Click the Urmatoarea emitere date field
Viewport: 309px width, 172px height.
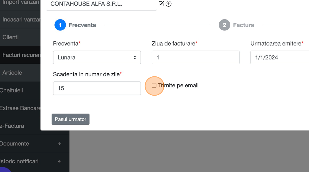(279, 57)
